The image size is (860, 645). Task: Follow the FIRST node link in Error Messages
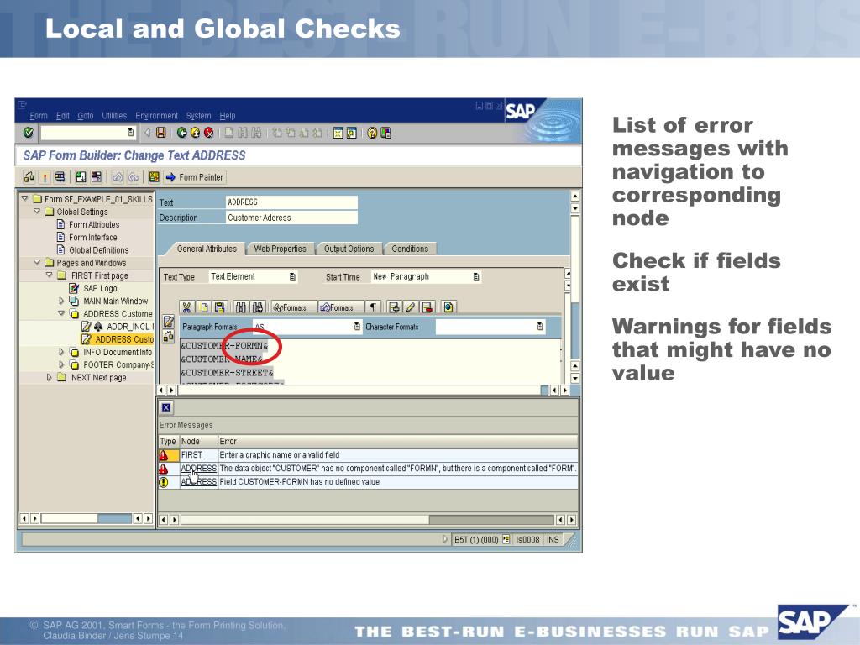[x=191, y=455]
